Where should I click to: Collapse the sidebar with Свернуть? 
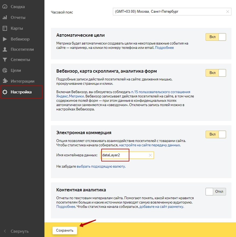pyautogui.click(x=16, y=231)
